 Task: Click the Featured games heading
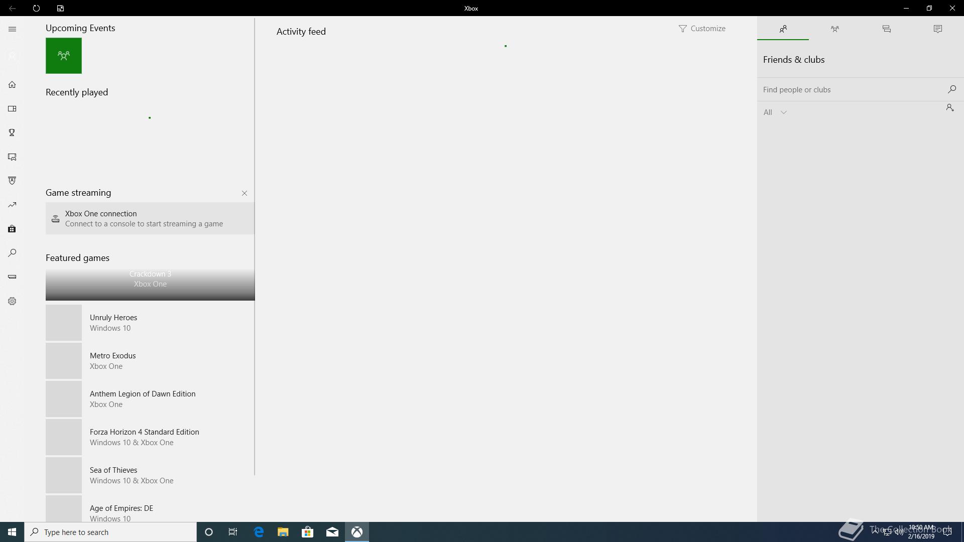coord(77,258)
